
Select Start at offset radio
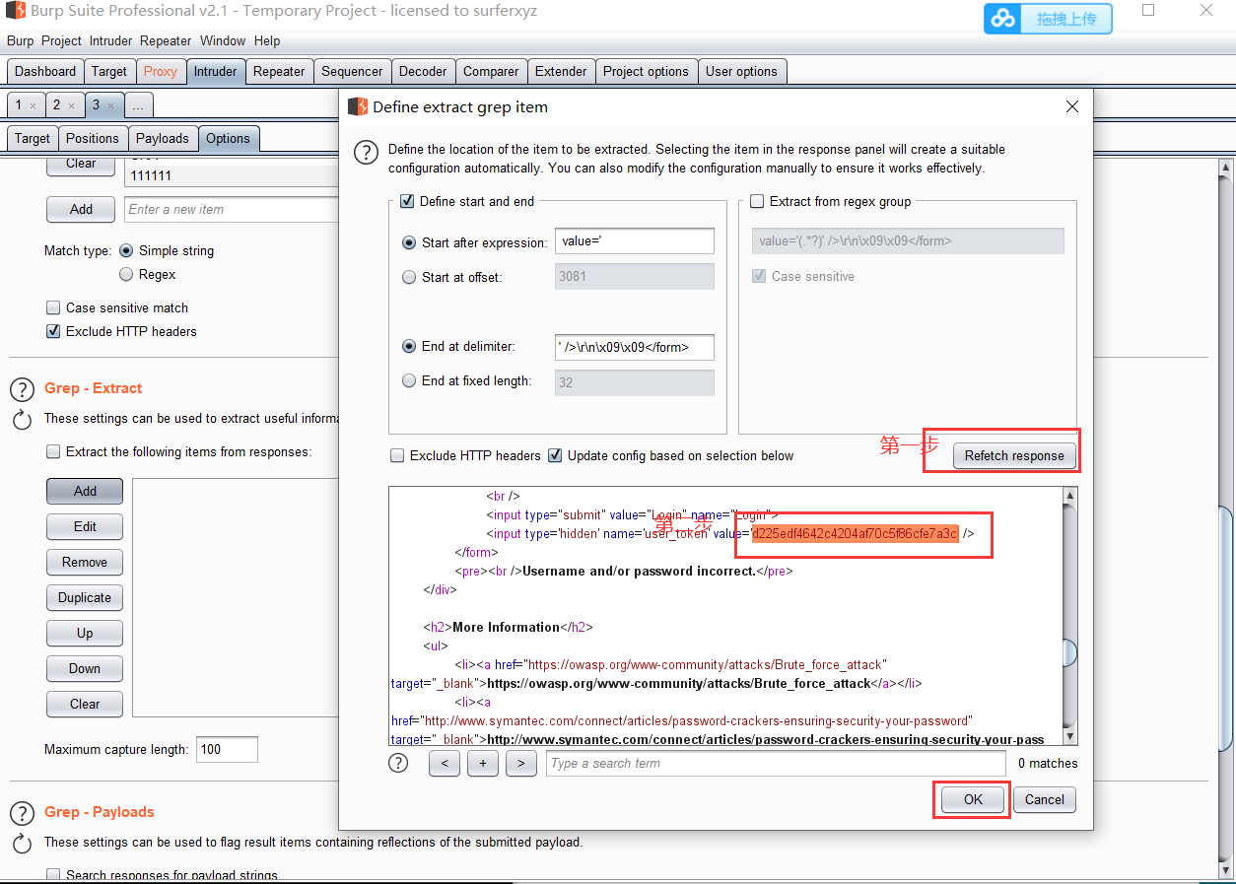point(409,278)
